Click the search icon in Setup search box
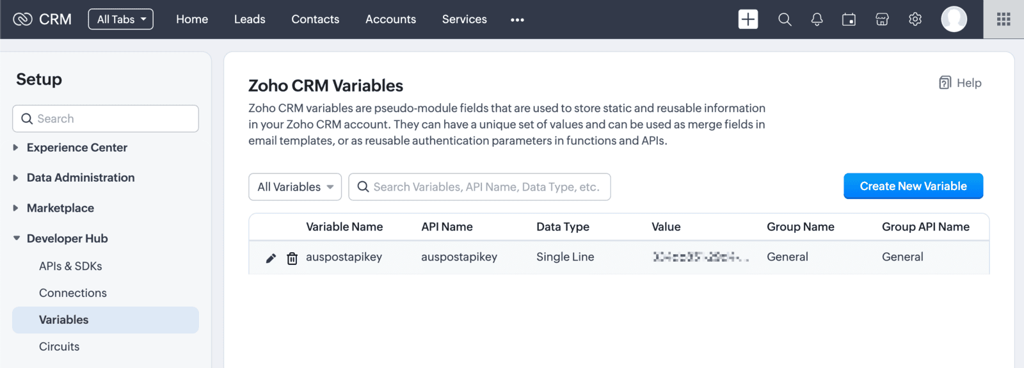Viewport: 1024px width, 368px height. tap(27, 118)
